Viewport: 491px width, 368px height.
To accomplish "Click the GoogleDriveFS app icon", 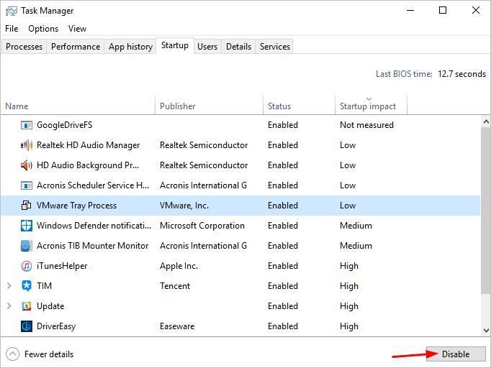I will click(x=27, y=125).
